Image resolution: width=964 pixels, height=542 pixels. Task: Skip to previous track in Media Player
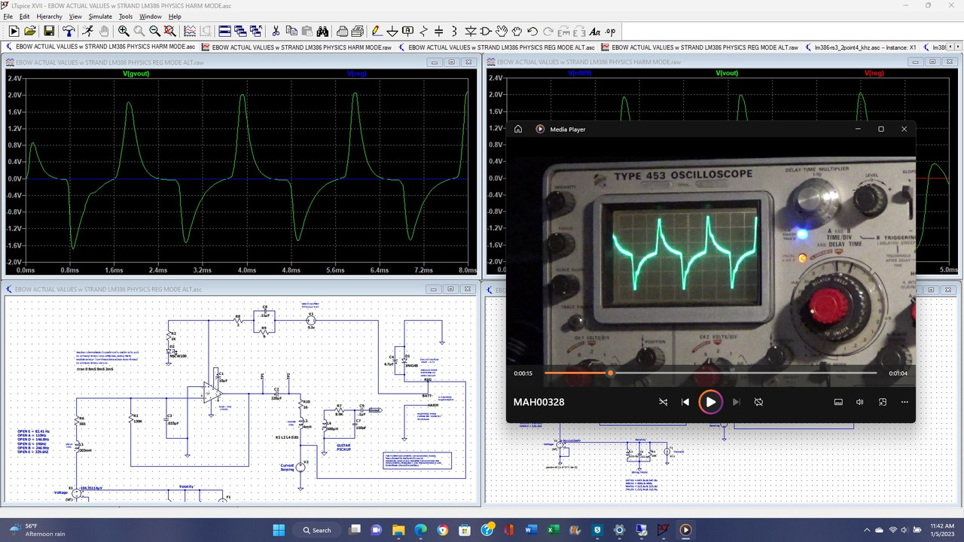pyautogui.click(x=685, y=402)
